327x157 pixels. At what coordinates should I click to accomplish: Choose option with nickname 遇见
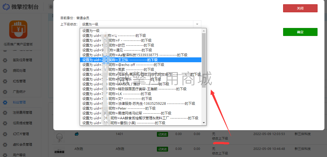click(x=141, y=50)
